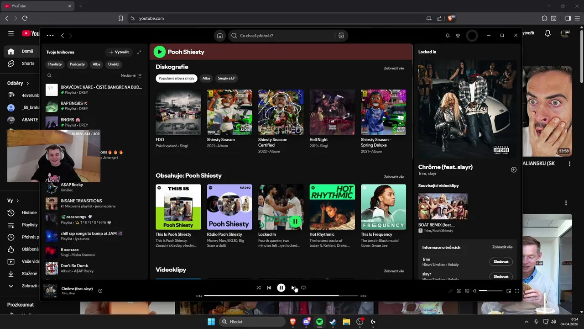584x329 pixels.
Task: Adjust the Spotify volume slider
Action: [x=490, y=291]
